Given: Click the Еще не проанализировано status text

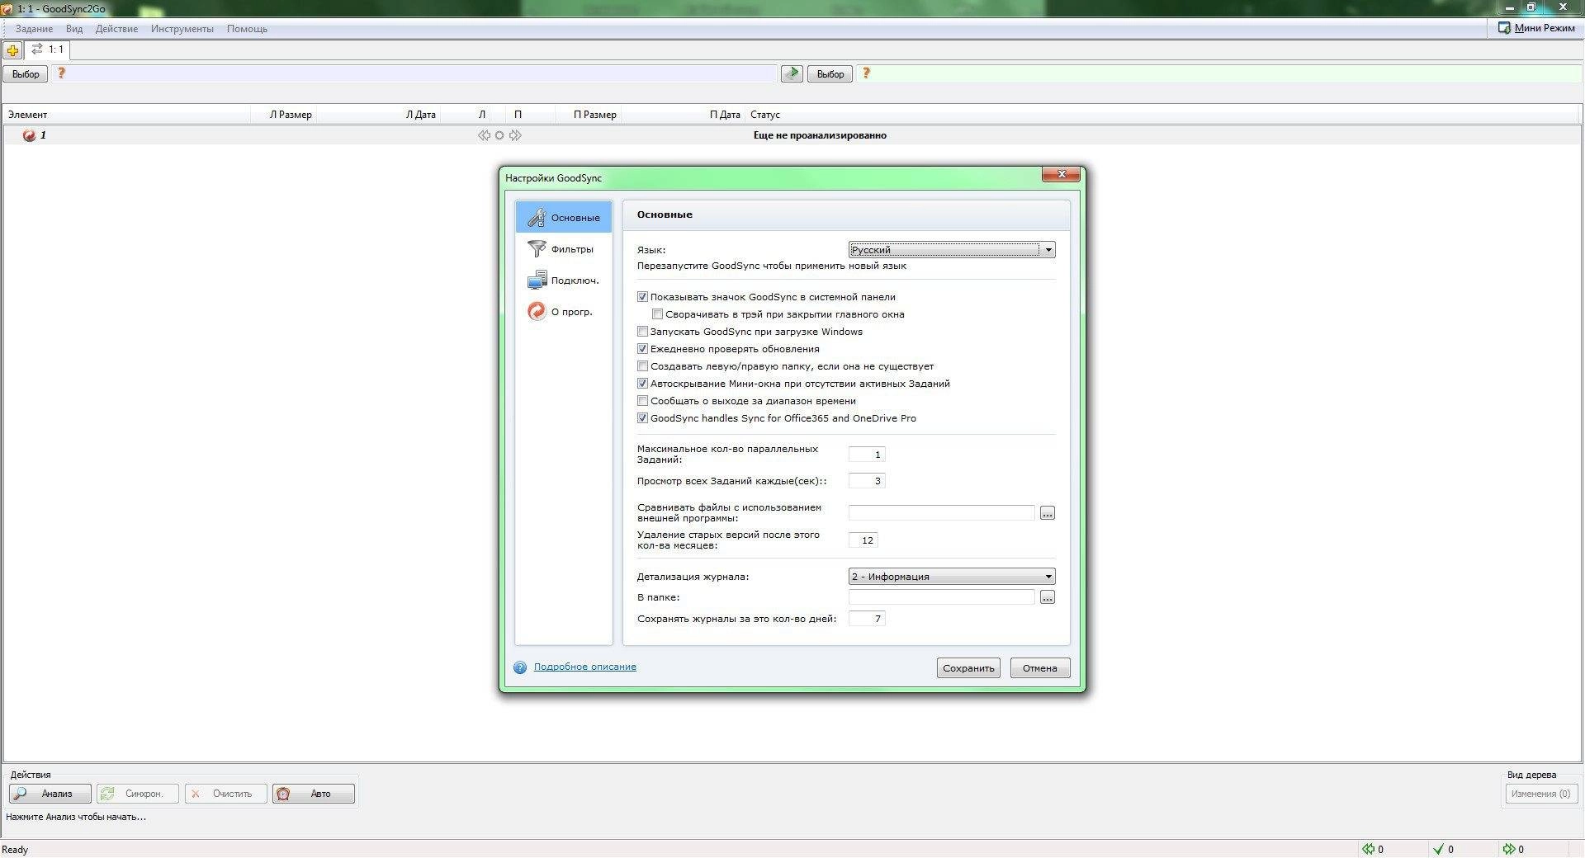Looking at the screenshot, I should click(x=820, y=135).
